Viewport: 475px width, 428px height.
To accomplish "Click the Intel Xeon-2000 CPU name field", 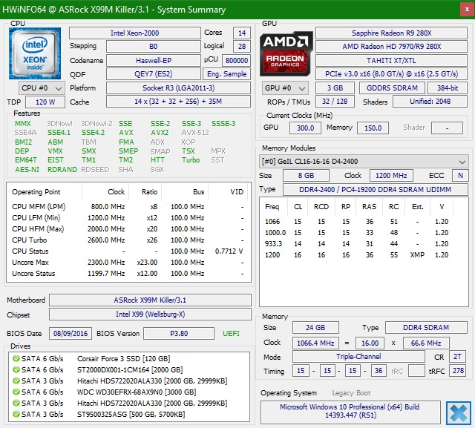I will pos(135,33).
